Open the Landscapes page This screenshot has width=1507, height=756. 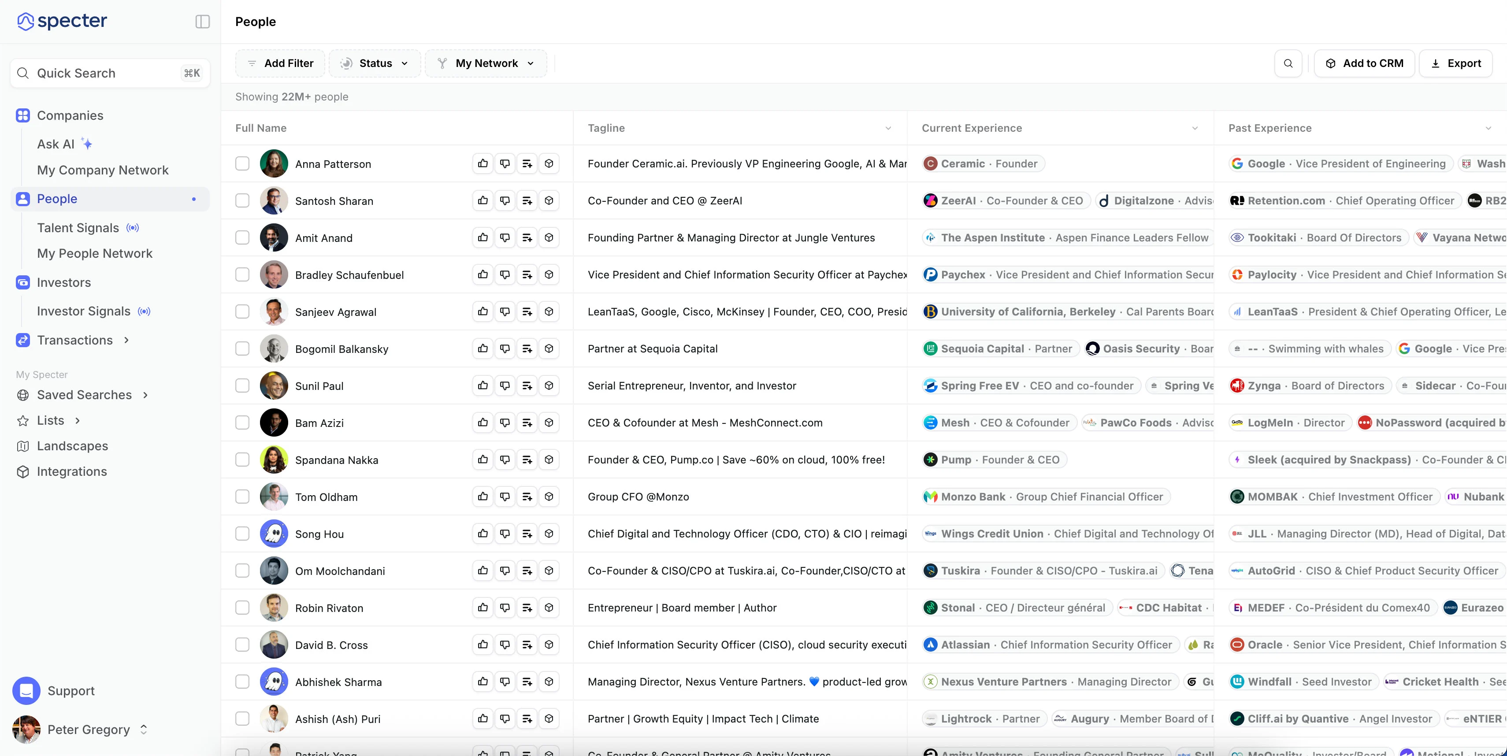coord(73,446)
